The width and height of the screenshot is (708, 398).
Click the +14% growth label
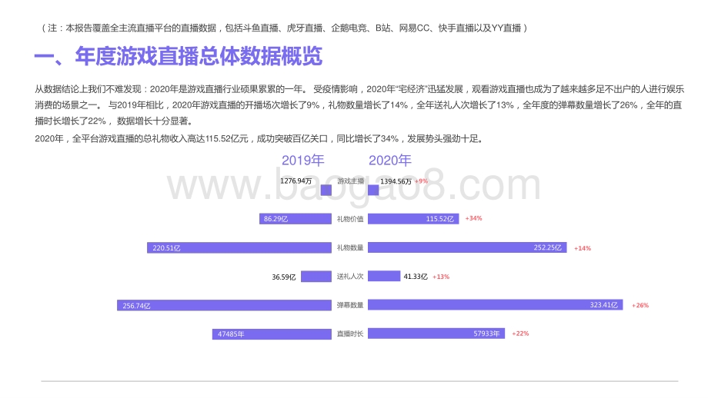[583, 248]
